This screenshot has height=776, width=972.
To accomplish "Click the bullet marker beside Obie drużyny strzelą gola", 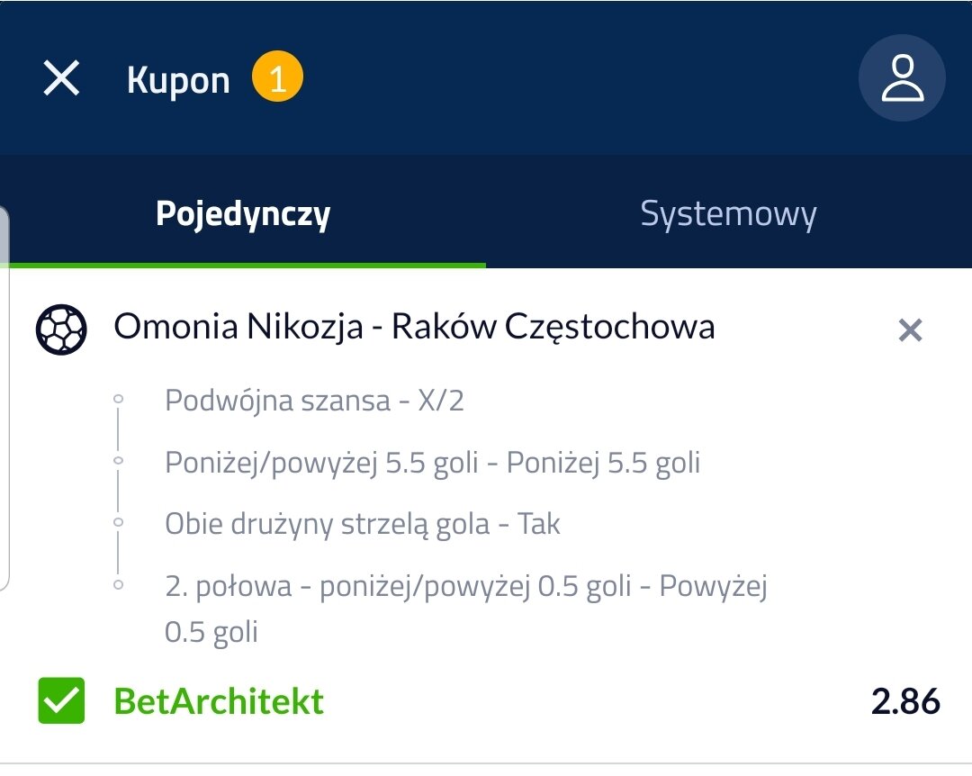I will point(118,522).
